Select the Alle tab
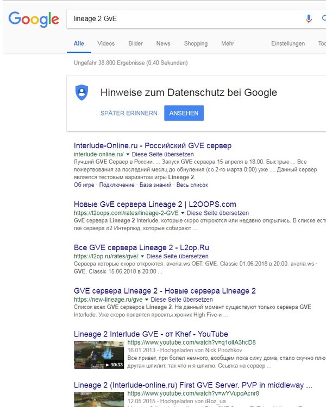326x407 pixels. [x=79, y=43]
